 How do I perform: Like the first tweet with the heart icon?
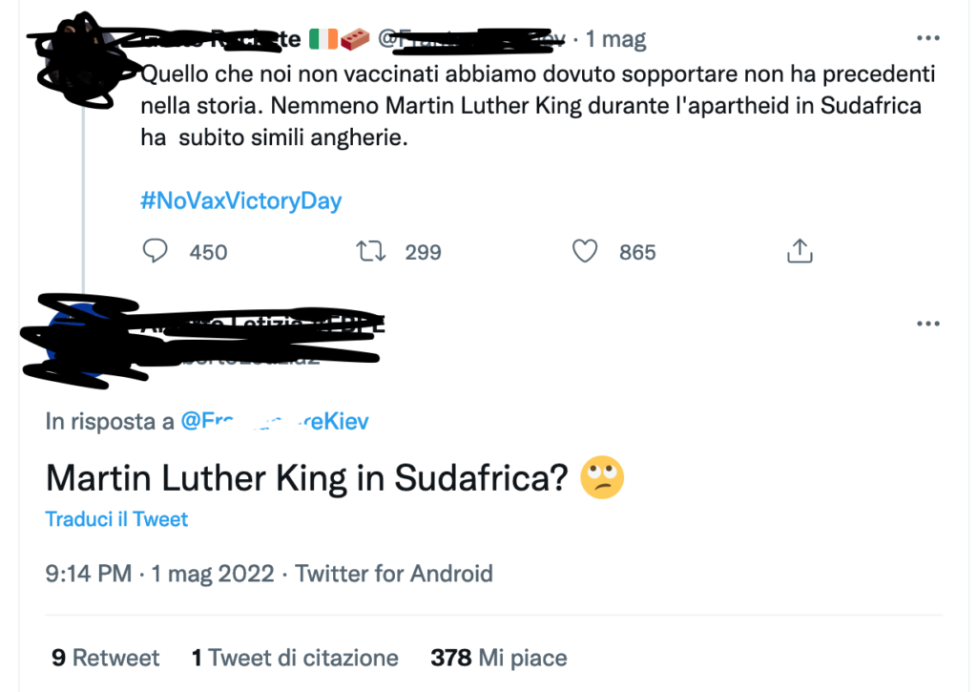(x=584, y=251)
